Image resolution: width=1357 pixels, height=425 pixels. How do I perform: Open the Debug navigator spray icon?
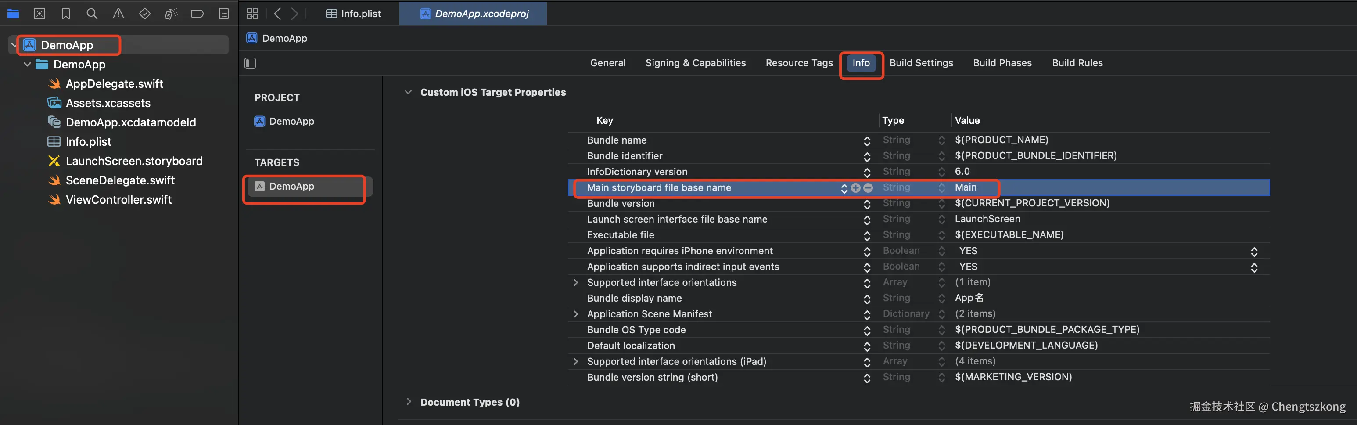tap(171, 14)
